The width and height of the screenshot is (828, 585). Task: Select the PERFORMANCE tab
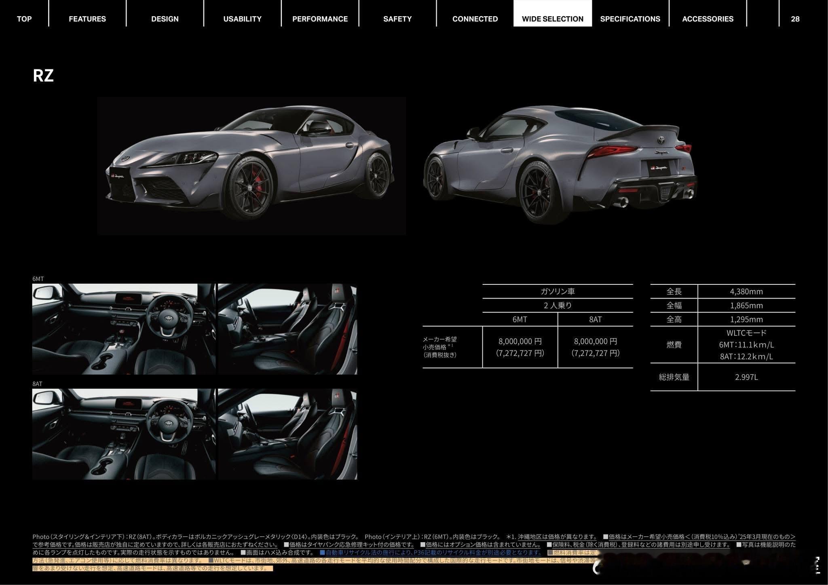(x=320, y=19)
